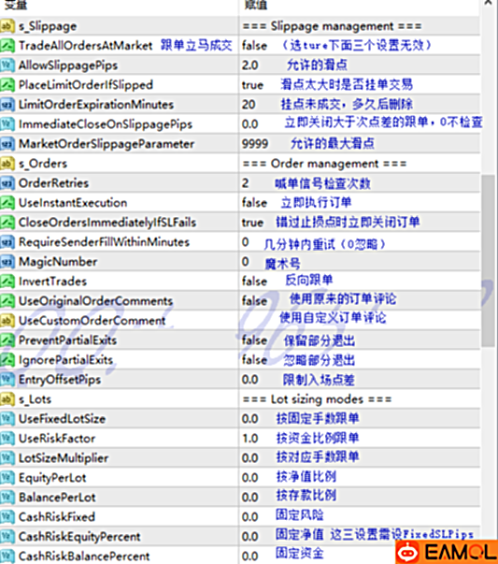Select the OrderRetries variable row

coord(240,183)
